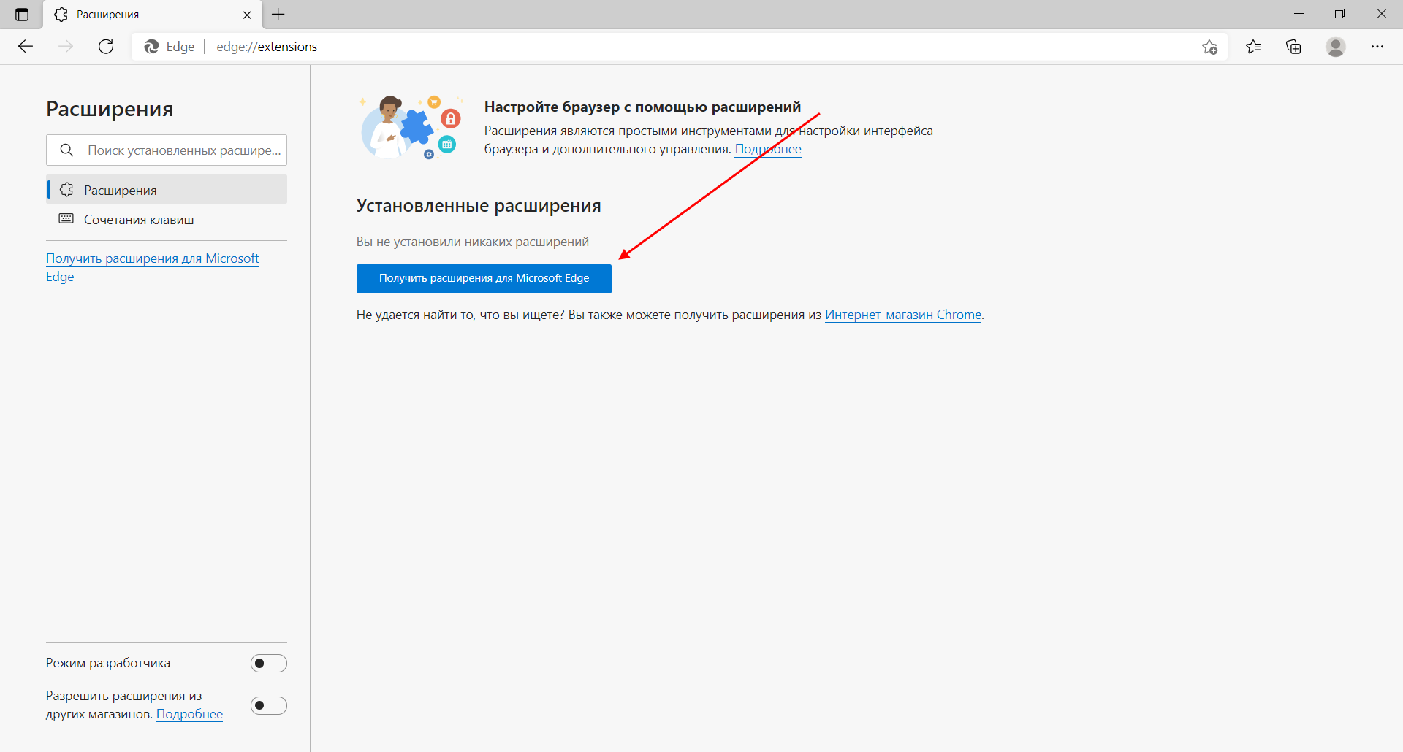The width and height of the screenshot is (1403, 752).
Task: Reload the extensions page
Action: tap(106, 47)
